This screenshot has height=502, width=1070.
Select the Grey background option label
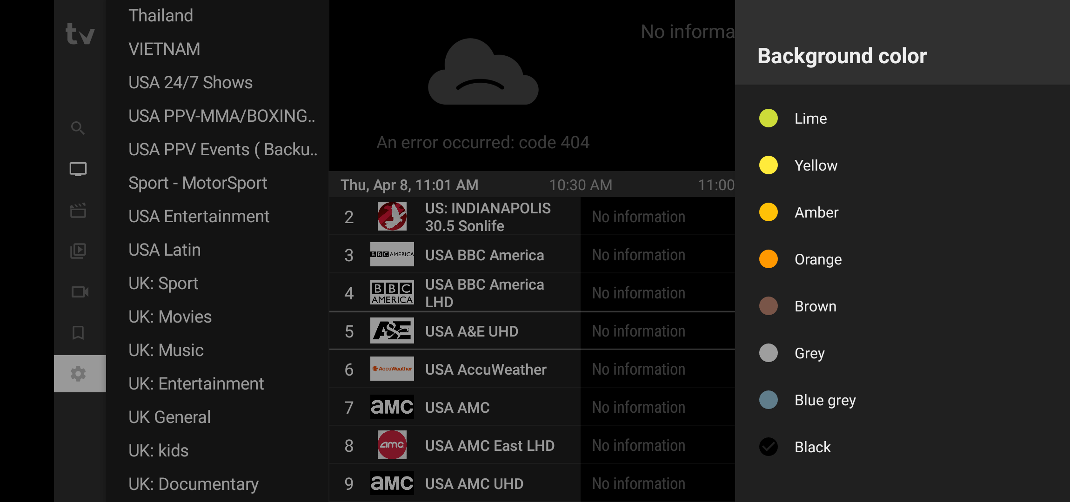point(809,353)
